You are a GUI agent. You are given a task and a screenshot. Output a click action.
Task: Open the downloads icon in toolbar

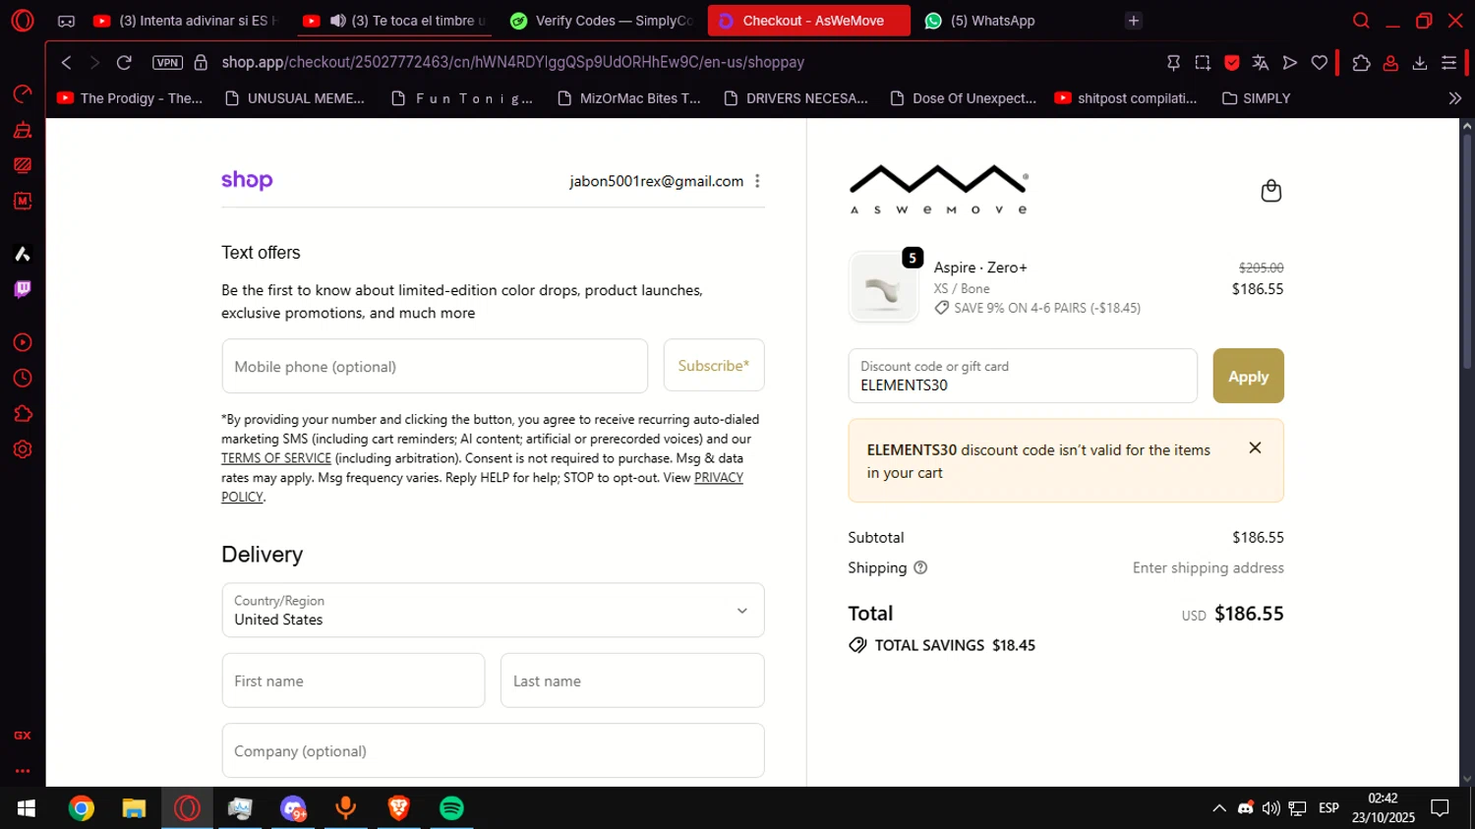point(1419,62)
